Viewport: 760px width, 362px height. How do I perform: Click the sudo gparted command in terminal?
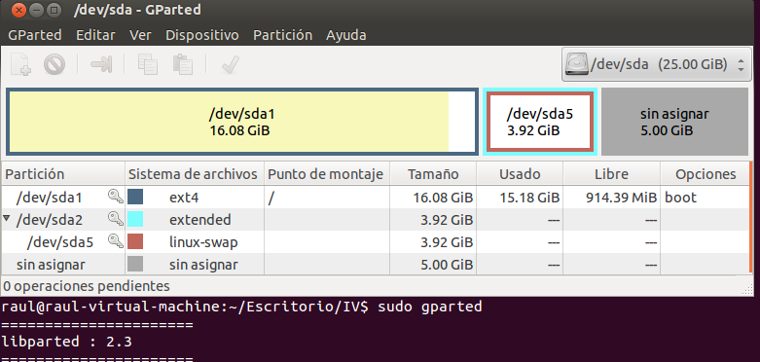point(429,307)
